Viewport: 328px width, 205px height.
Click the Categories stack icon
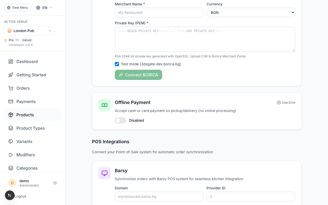11,168
